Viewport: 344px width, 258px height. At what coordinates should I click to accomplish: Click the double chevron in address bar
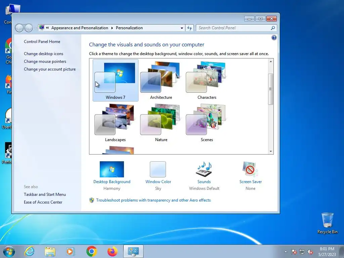click(47, 28)
